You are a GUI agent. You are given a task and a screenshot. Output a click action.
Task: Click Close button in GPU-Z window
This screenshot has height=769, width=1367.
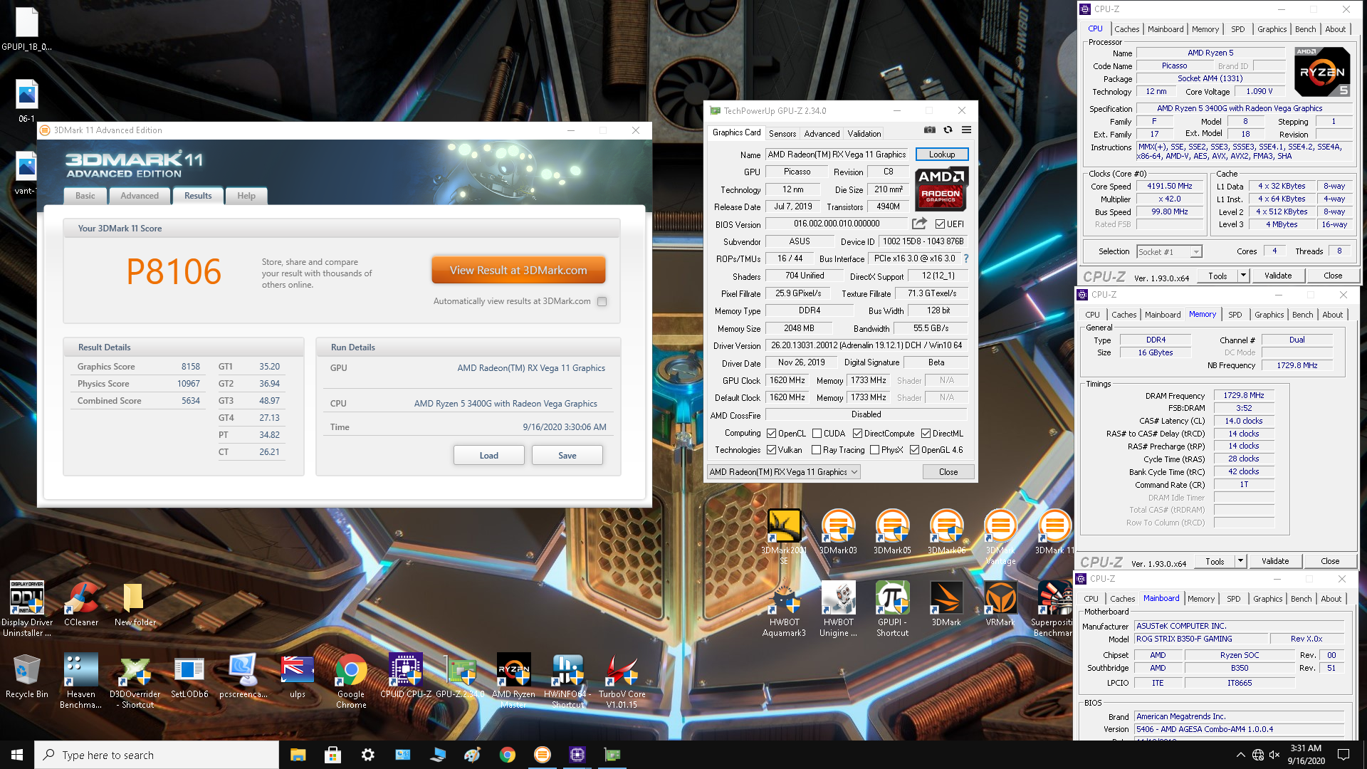[x=948, y=472]
